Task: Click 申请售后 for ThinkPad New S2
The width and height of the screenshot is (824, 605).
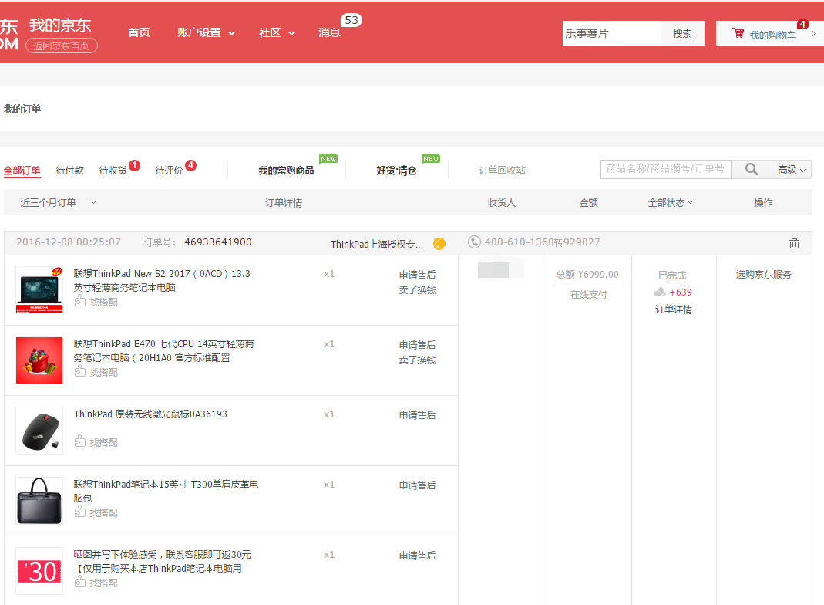Action: [x=417, y=275]
